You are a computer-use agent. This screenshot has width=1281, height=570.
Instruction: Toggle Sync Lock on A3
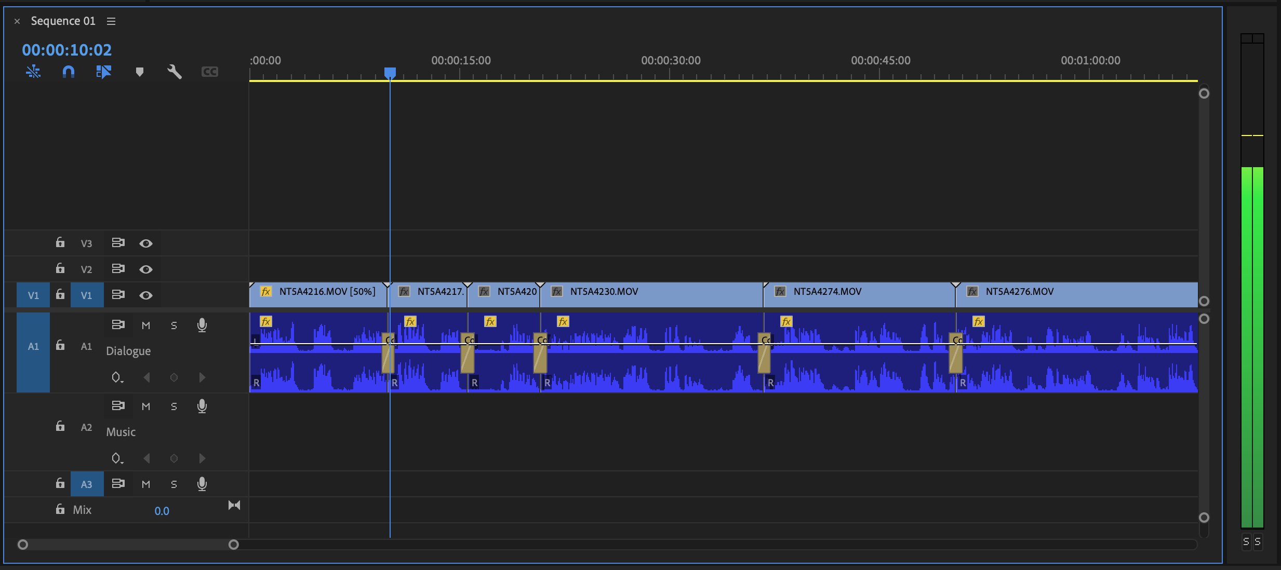[x=118, y=483]
